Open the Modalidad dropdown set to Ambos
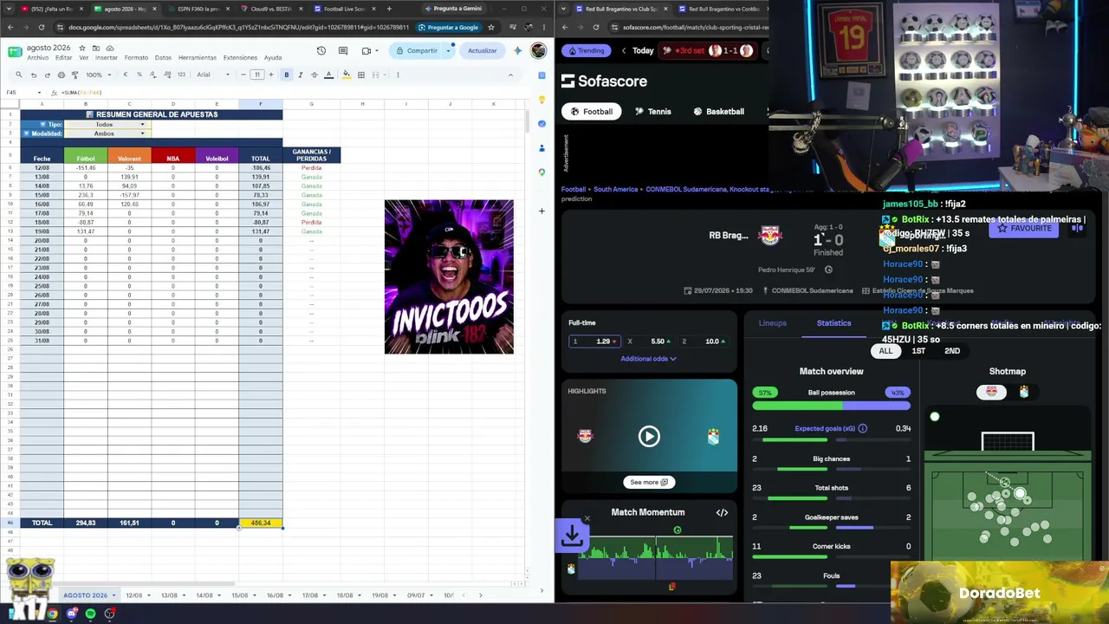The height and width of the screenshot is (624, 1109). (x=107, y=133)
